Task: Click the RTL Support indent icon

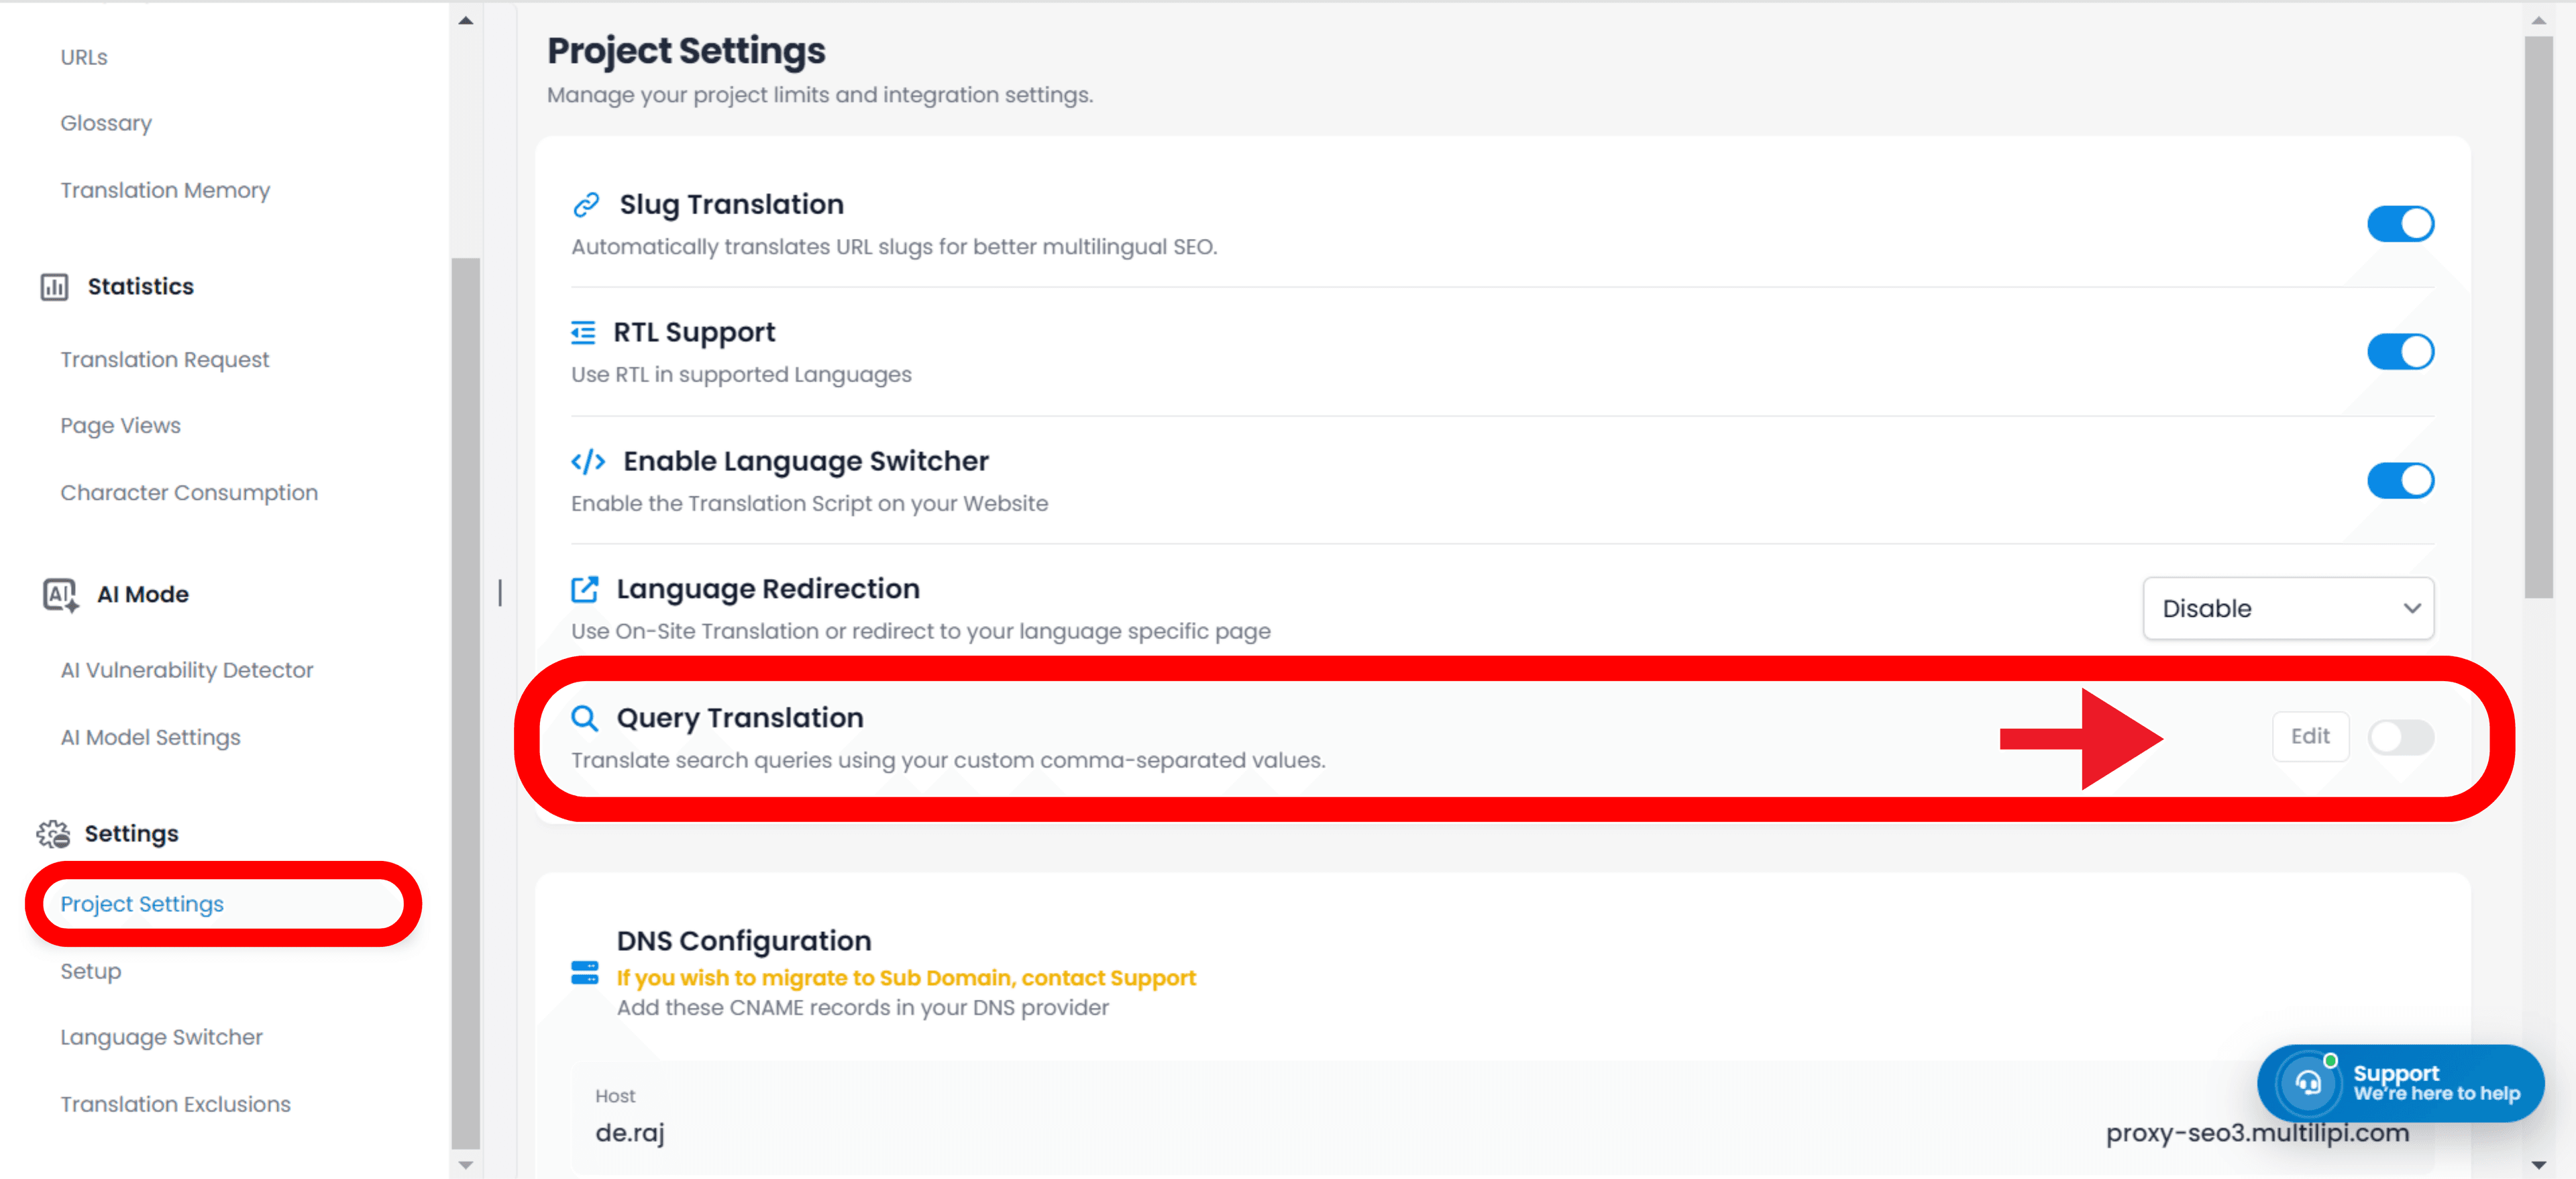Action: (x=584, y=332)
